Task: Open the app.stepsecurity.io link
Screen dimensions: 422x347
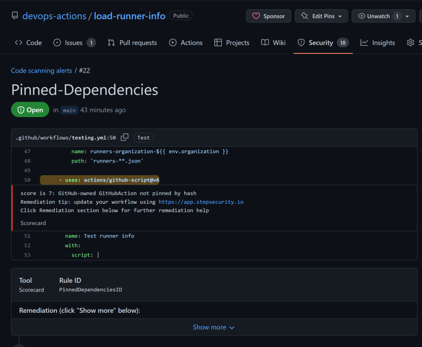Action: [x=201, y=202]
